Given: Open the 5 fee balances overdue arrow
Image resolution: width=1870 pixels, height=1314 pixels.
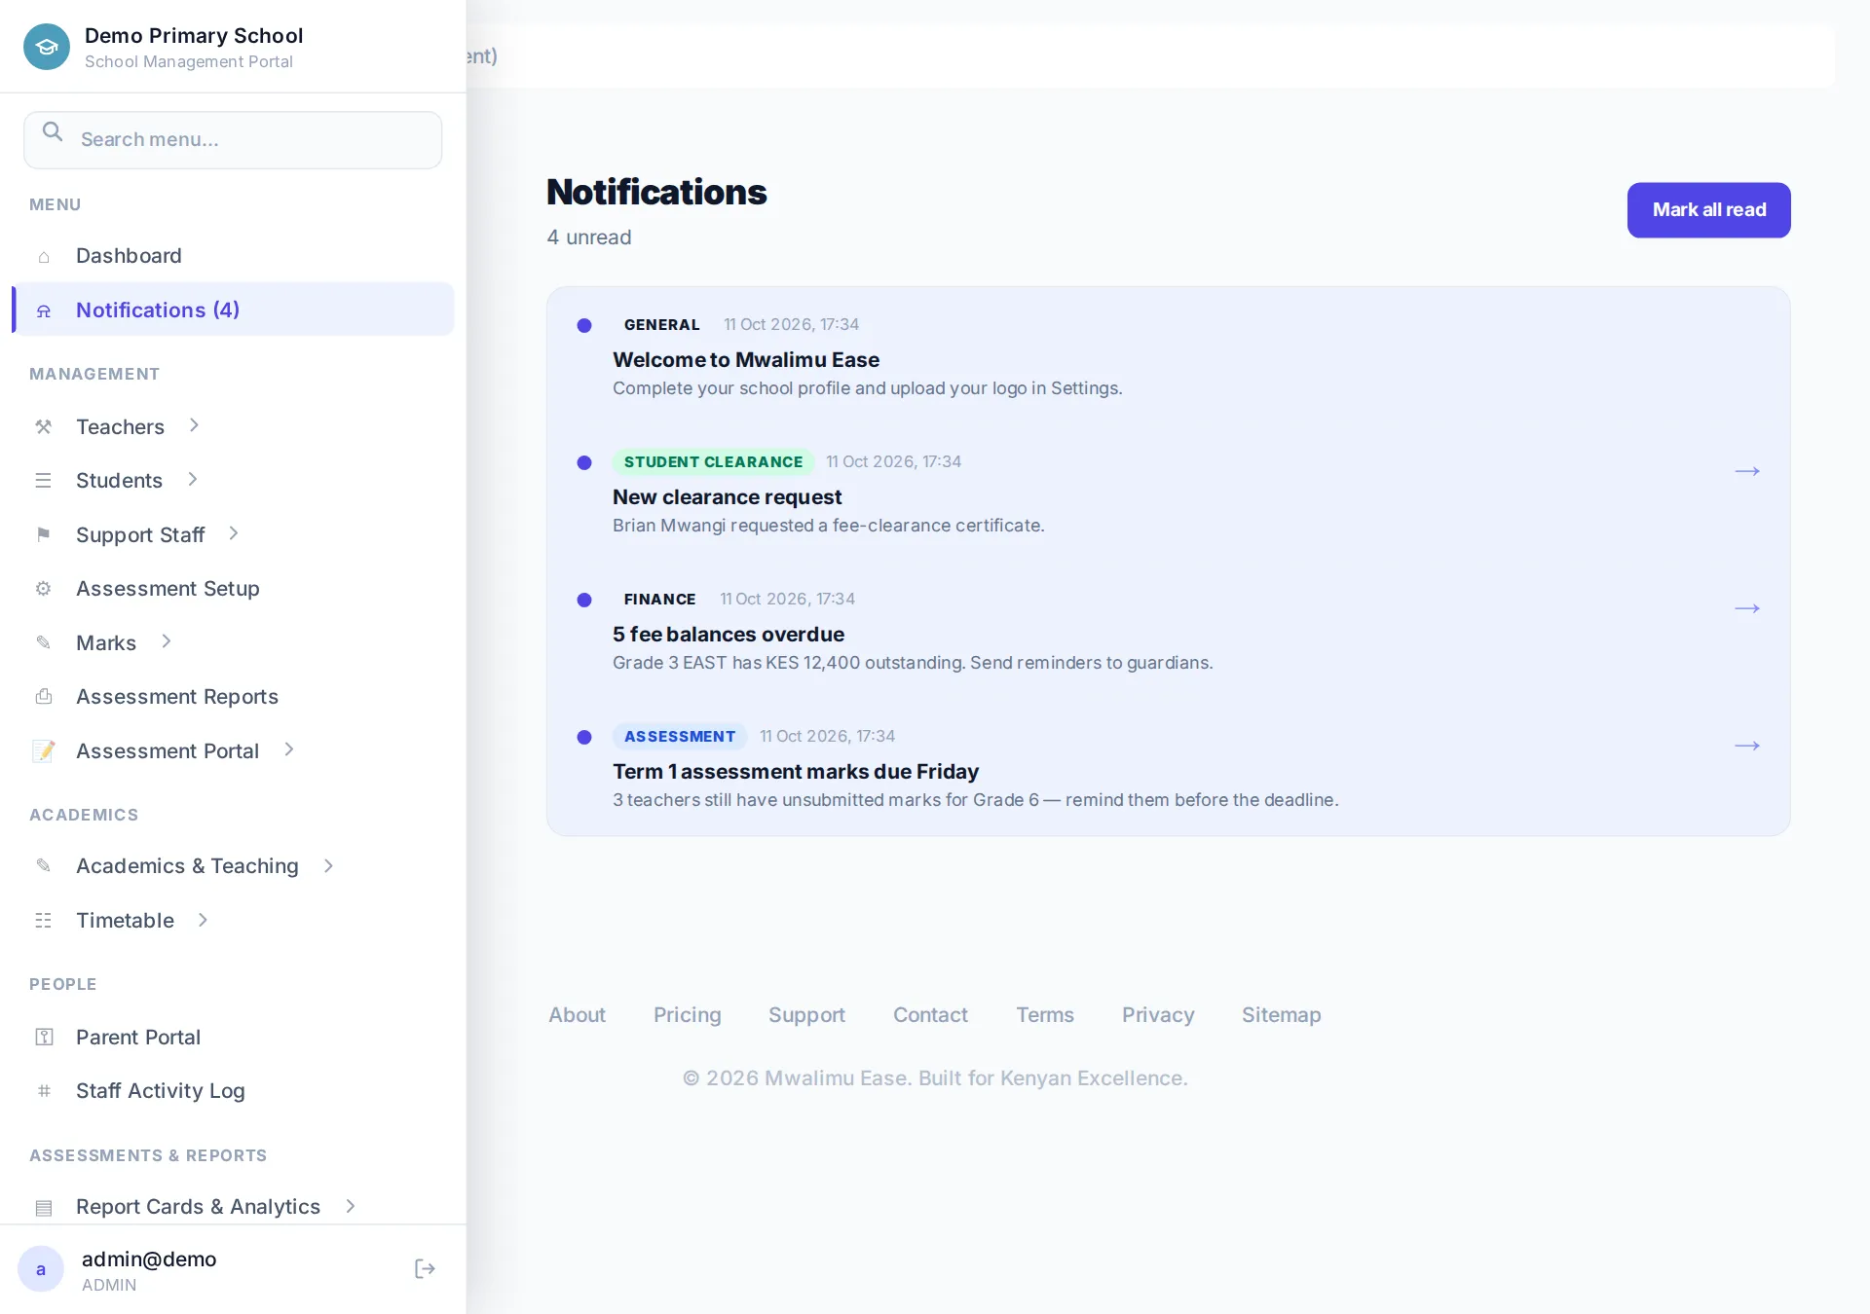Looking at the screenshot, I should (x=1747, y=608).
